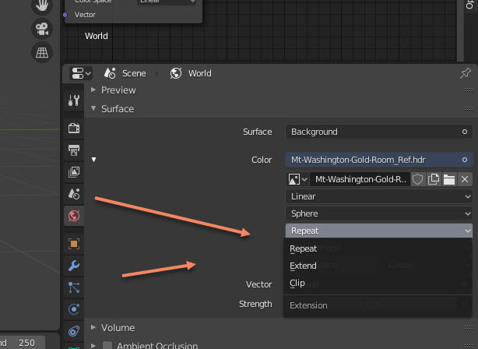Viewport: 478px width, 349px height.
Task: Open the Object properties tab
Action: tap(74, 243)
